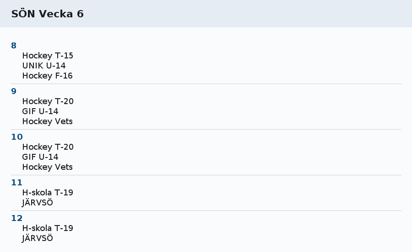412x252 pixels.
Task: Click the divider line between hours 10 and 11
Action: point(206,175)
